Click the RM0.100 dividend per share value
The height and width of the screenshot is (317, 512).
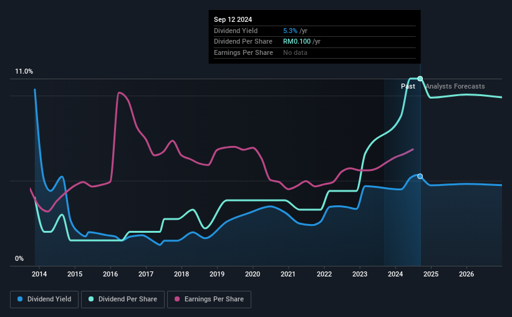pos(297,42)
